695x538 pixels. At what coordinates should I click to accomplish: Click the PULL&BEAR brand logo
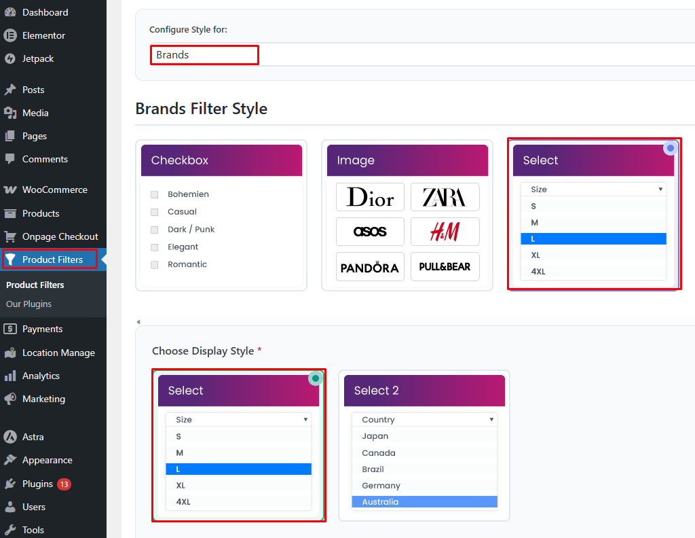[445, 266]
